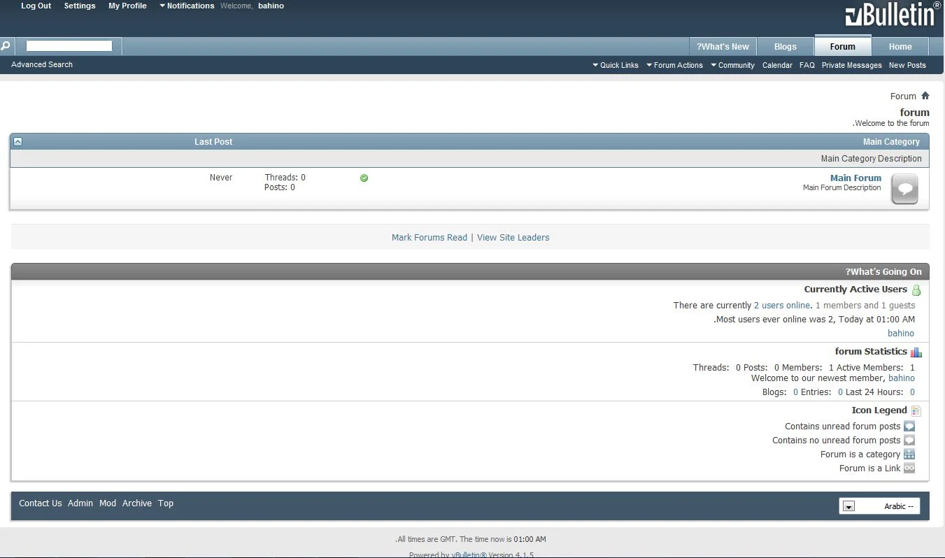Click the Main Forum speech bubble icon
The image size is (945, 558).
904,189
